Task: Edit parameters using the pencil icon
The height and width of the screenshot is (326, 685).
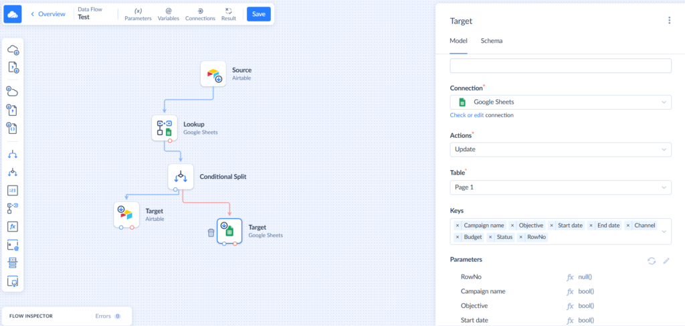Action: click(x=666, y=260)
